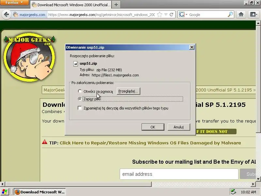
Task: Click the search magnifier icon
Action: tap(230, 14)
